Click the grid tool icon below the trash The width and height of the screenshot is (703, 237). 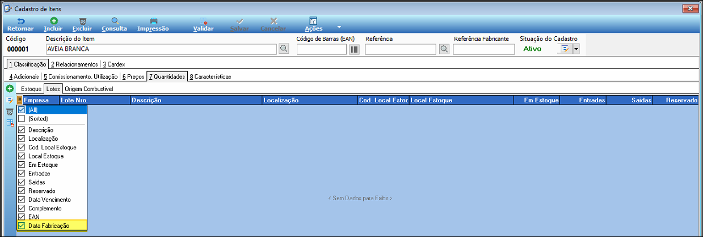(10, 122)
